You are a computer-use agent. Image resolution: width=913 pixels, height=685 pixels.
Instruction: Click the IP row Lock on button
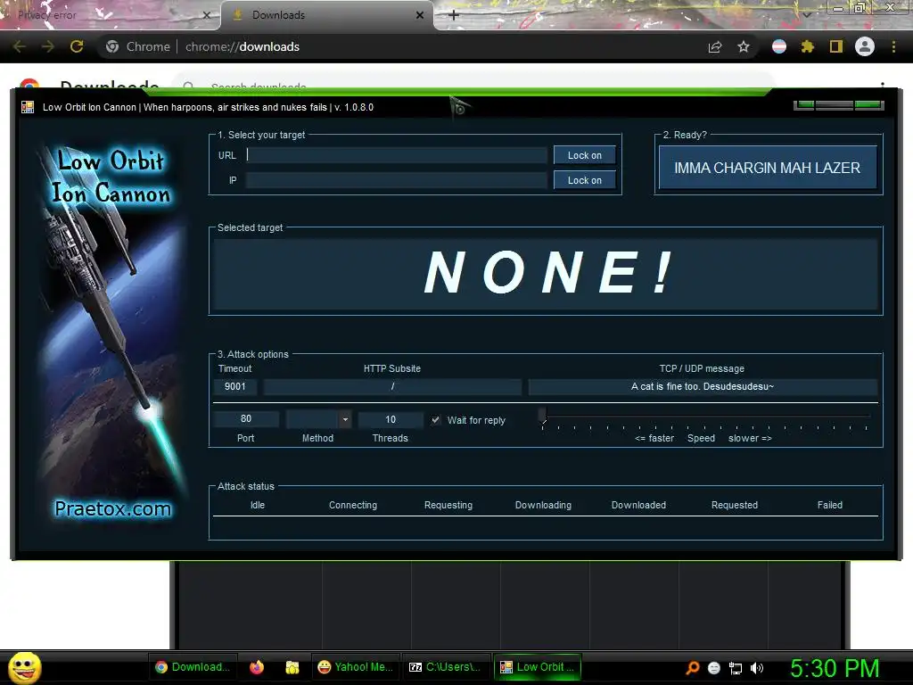(x=585, y=180)
